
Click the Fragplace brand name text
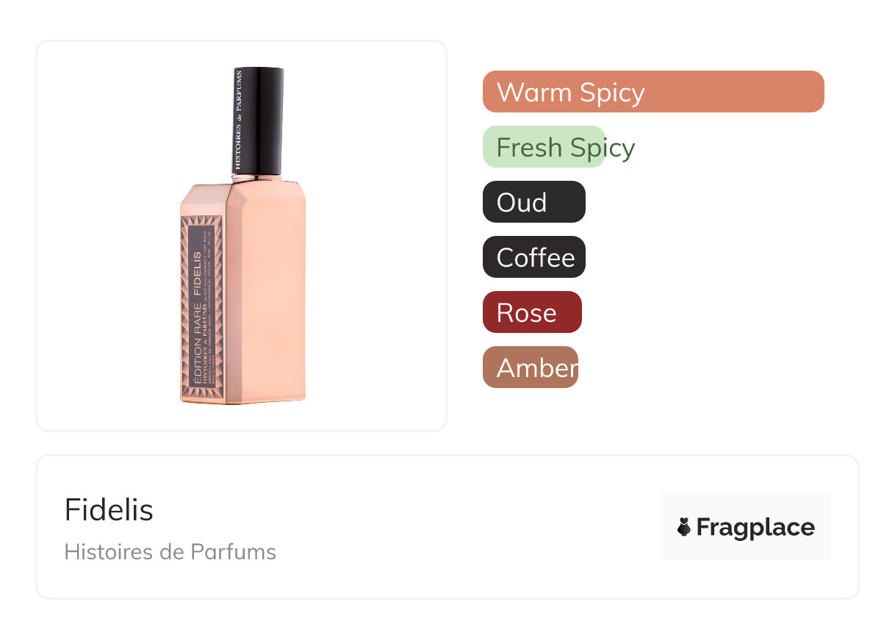point(755,527)
